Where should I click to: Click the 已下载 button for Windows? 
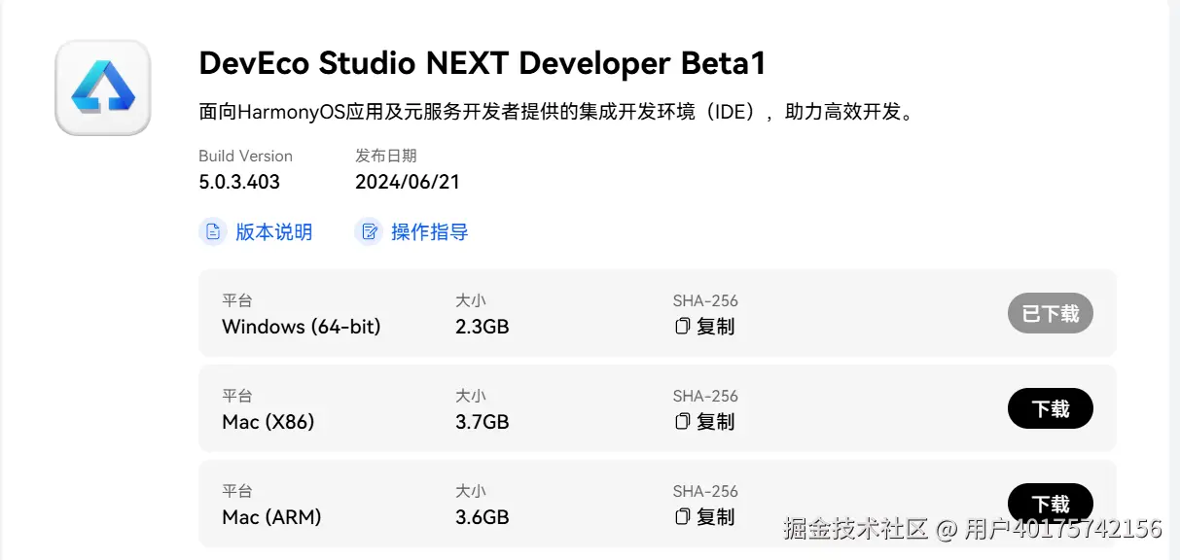coord(1050,313)
